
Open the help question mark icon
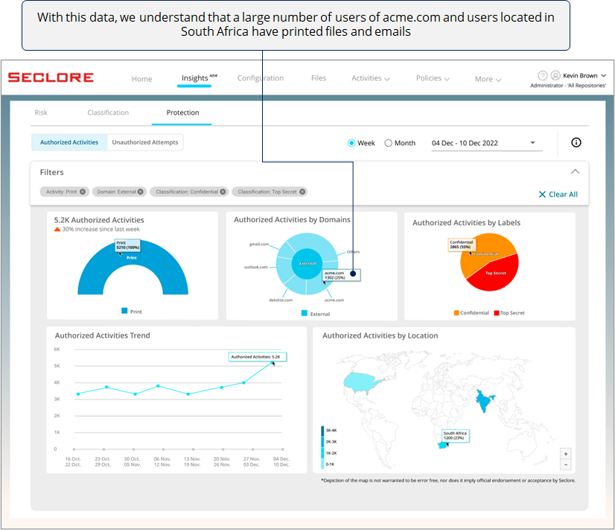(x=543, y=75)
